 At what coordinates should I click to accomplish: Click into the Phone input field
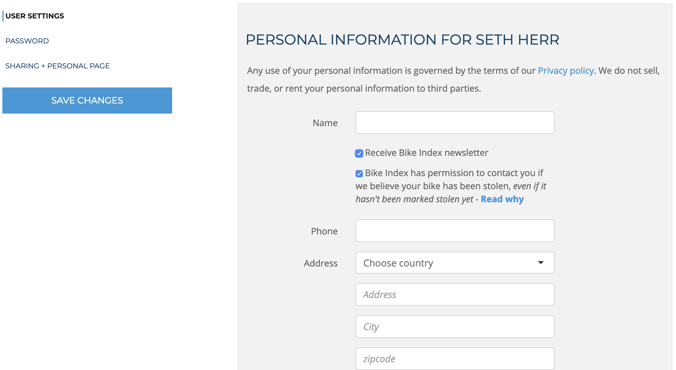pyautogui.click(x=455, y=231)
